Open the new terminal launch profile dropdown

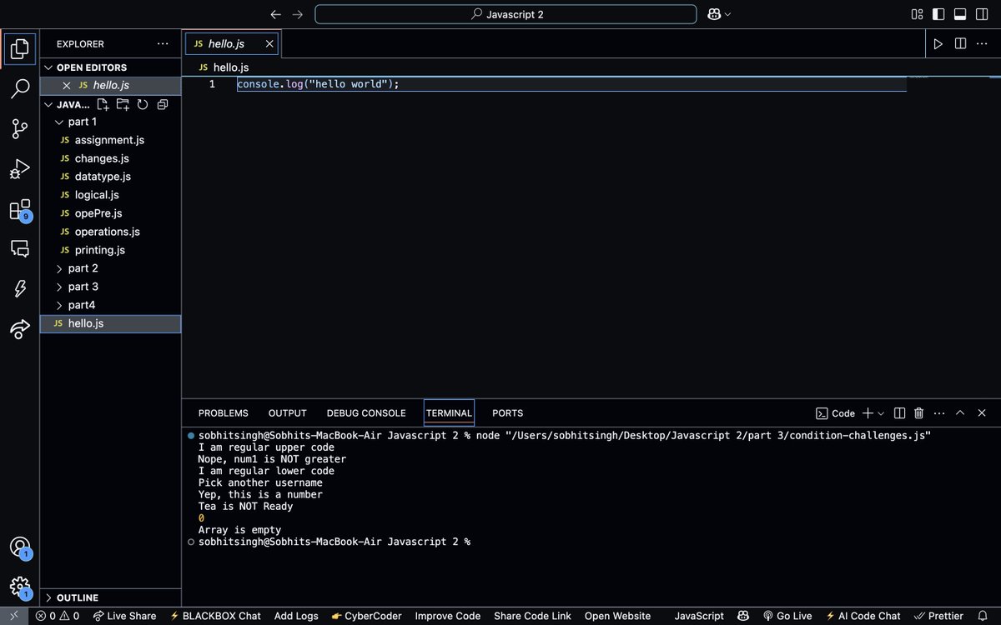[x=882, y=412]
